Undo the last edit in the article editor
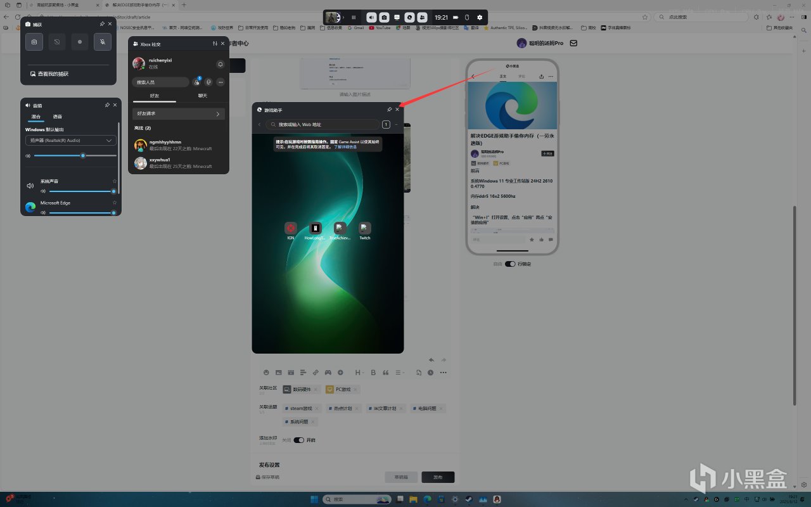Screen dimensions: 811x507 pyautogui.click(x=431, y=360)
